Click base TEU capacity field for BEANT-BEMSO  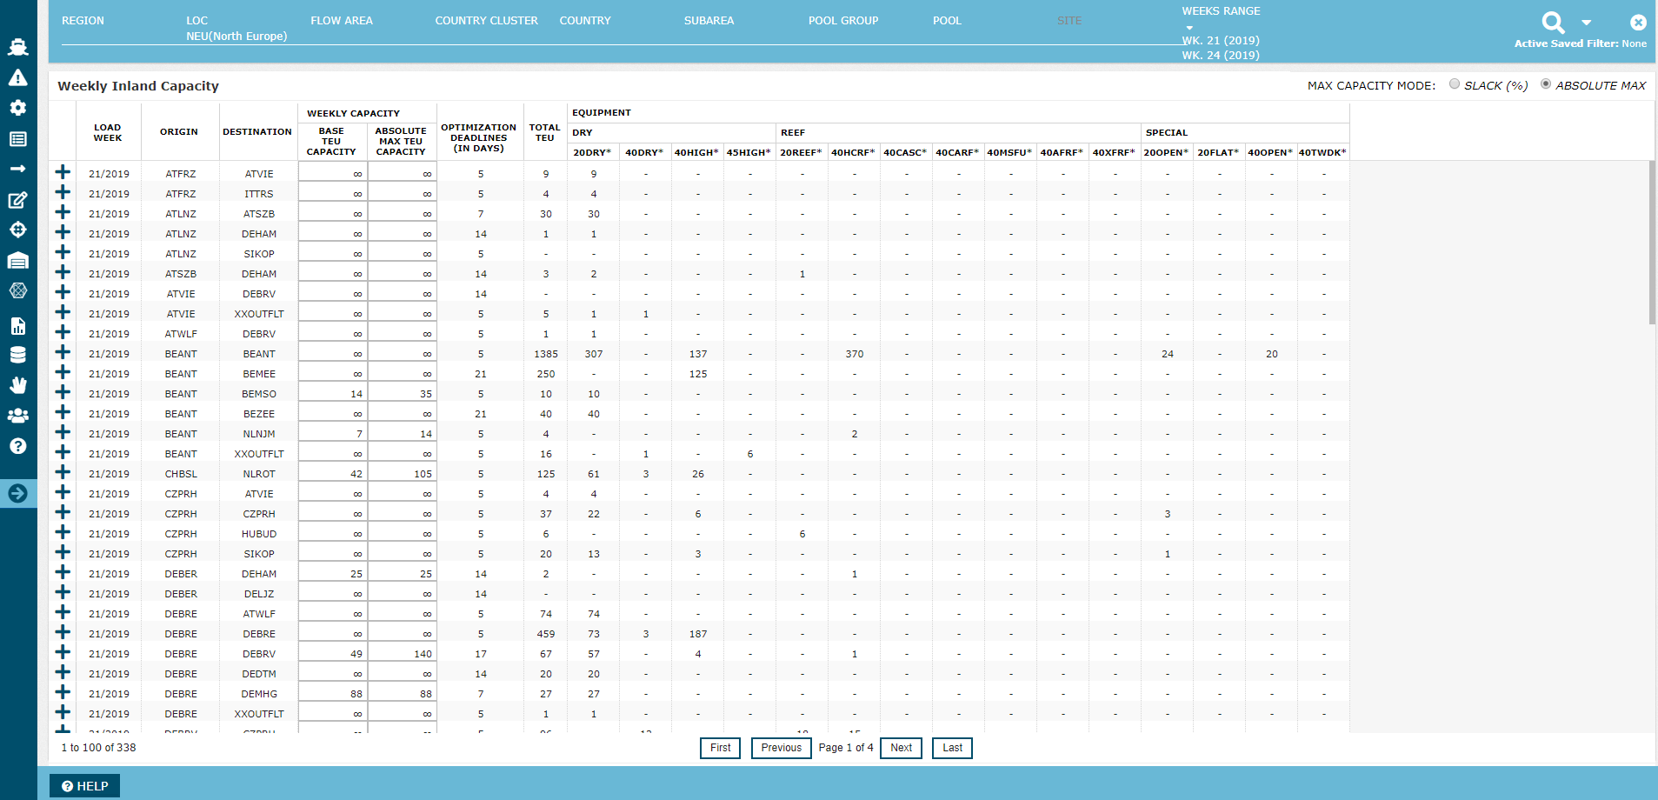click(x=333, y=394)
